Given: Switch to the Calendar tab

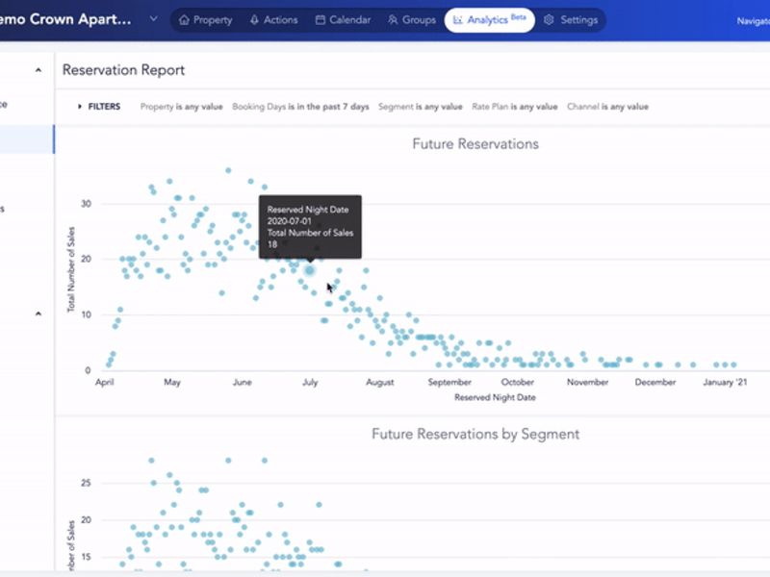Looking at the screenshot, I should [343, 20].
